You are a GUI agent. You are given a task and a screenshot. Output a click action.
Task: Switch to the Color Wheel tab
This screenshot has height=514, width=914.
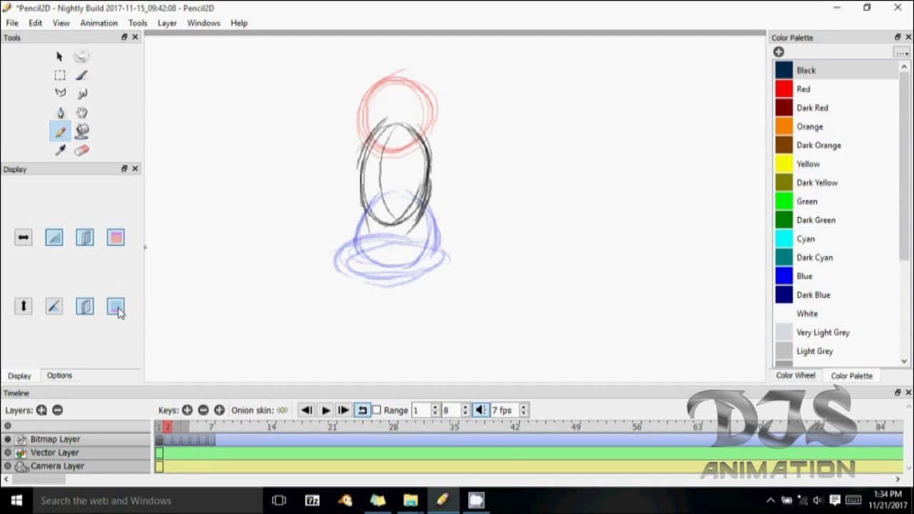[x=795, y=376]
